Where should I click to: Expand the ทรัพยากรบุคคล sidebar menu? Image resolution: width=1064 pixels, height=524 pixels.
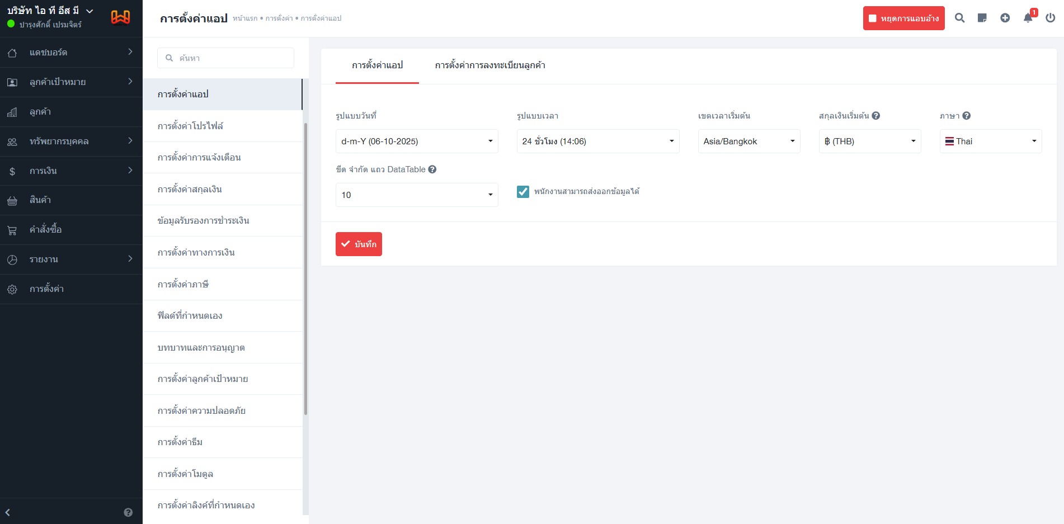(71, 141)
